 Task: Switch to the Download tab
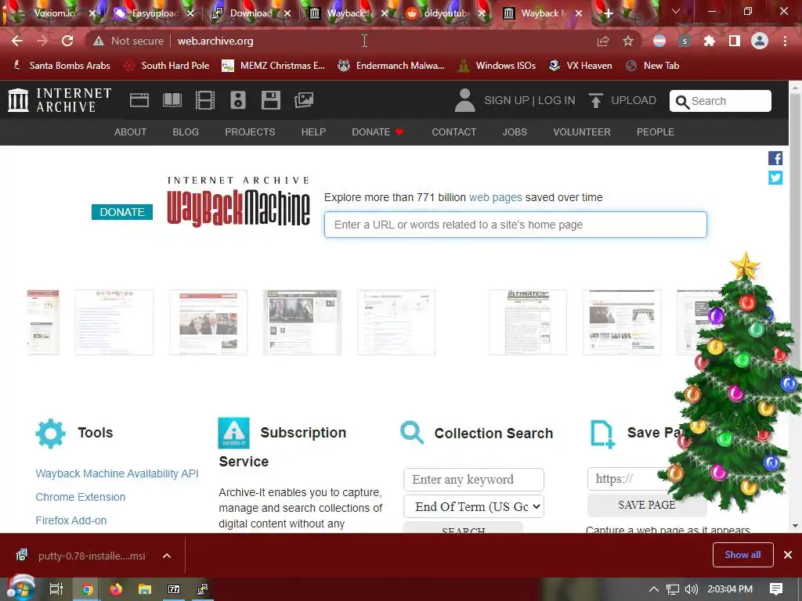(251, 13)
